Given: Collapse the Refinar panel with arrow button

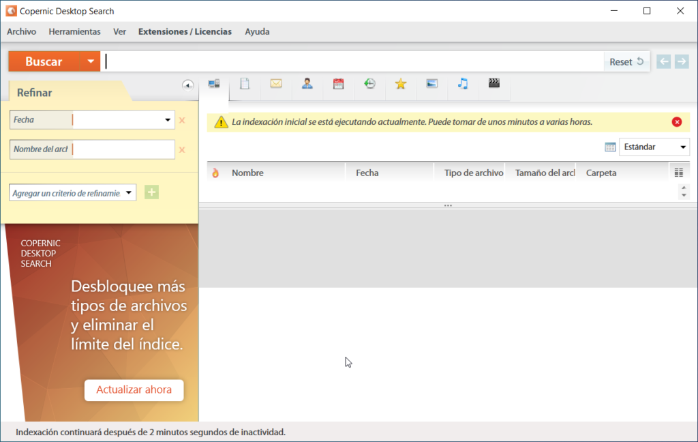Looking at the screenshot, I should 188,85.
